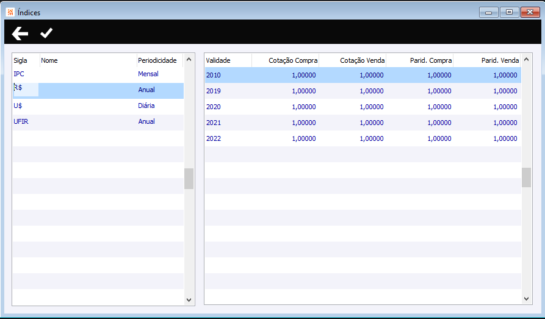Viewport: 545px width, 319px height.
Task: Select the 2019 validity row
Action: [x=363, y=91]
